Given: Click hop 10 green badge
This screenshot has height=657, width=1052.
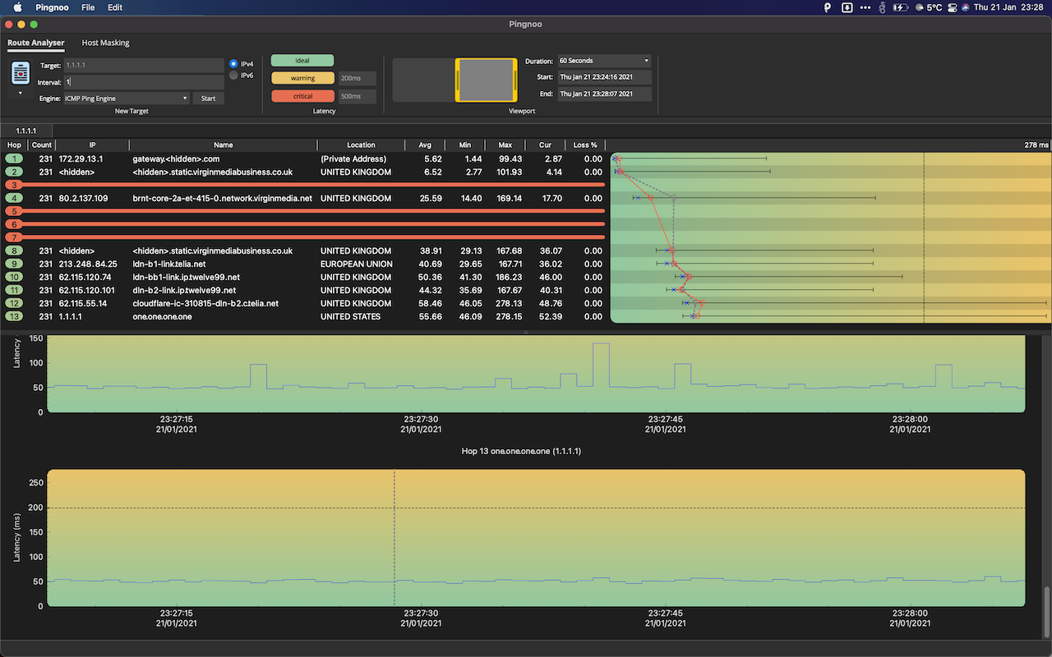Looking at the screenshot, I should pos(14,277).
